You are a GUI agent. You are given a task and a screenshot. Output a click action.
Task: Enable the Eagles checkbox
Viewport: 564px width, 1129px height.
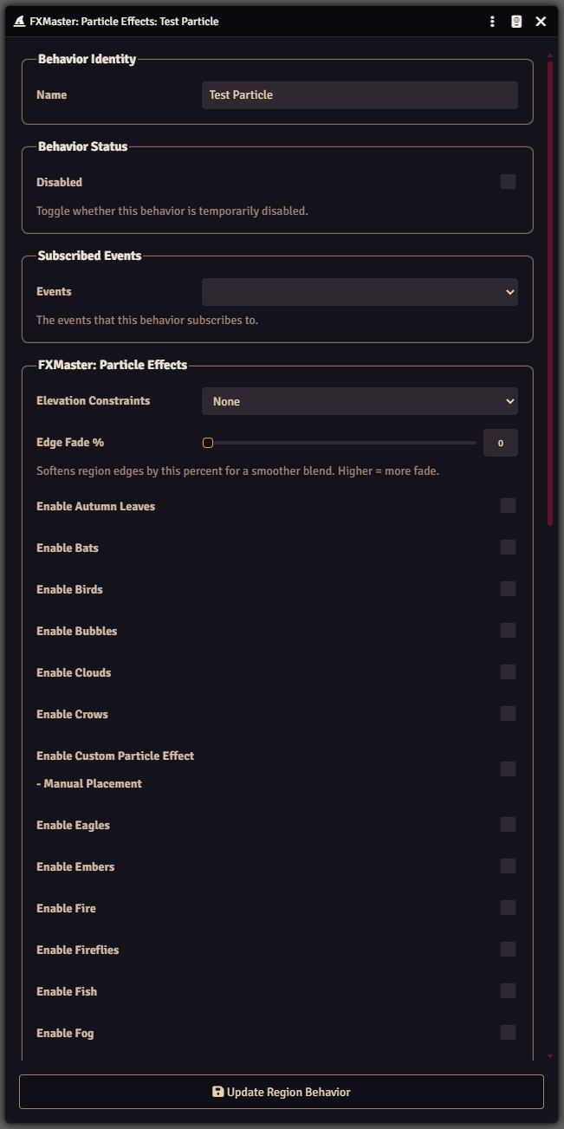coord(508,825)
